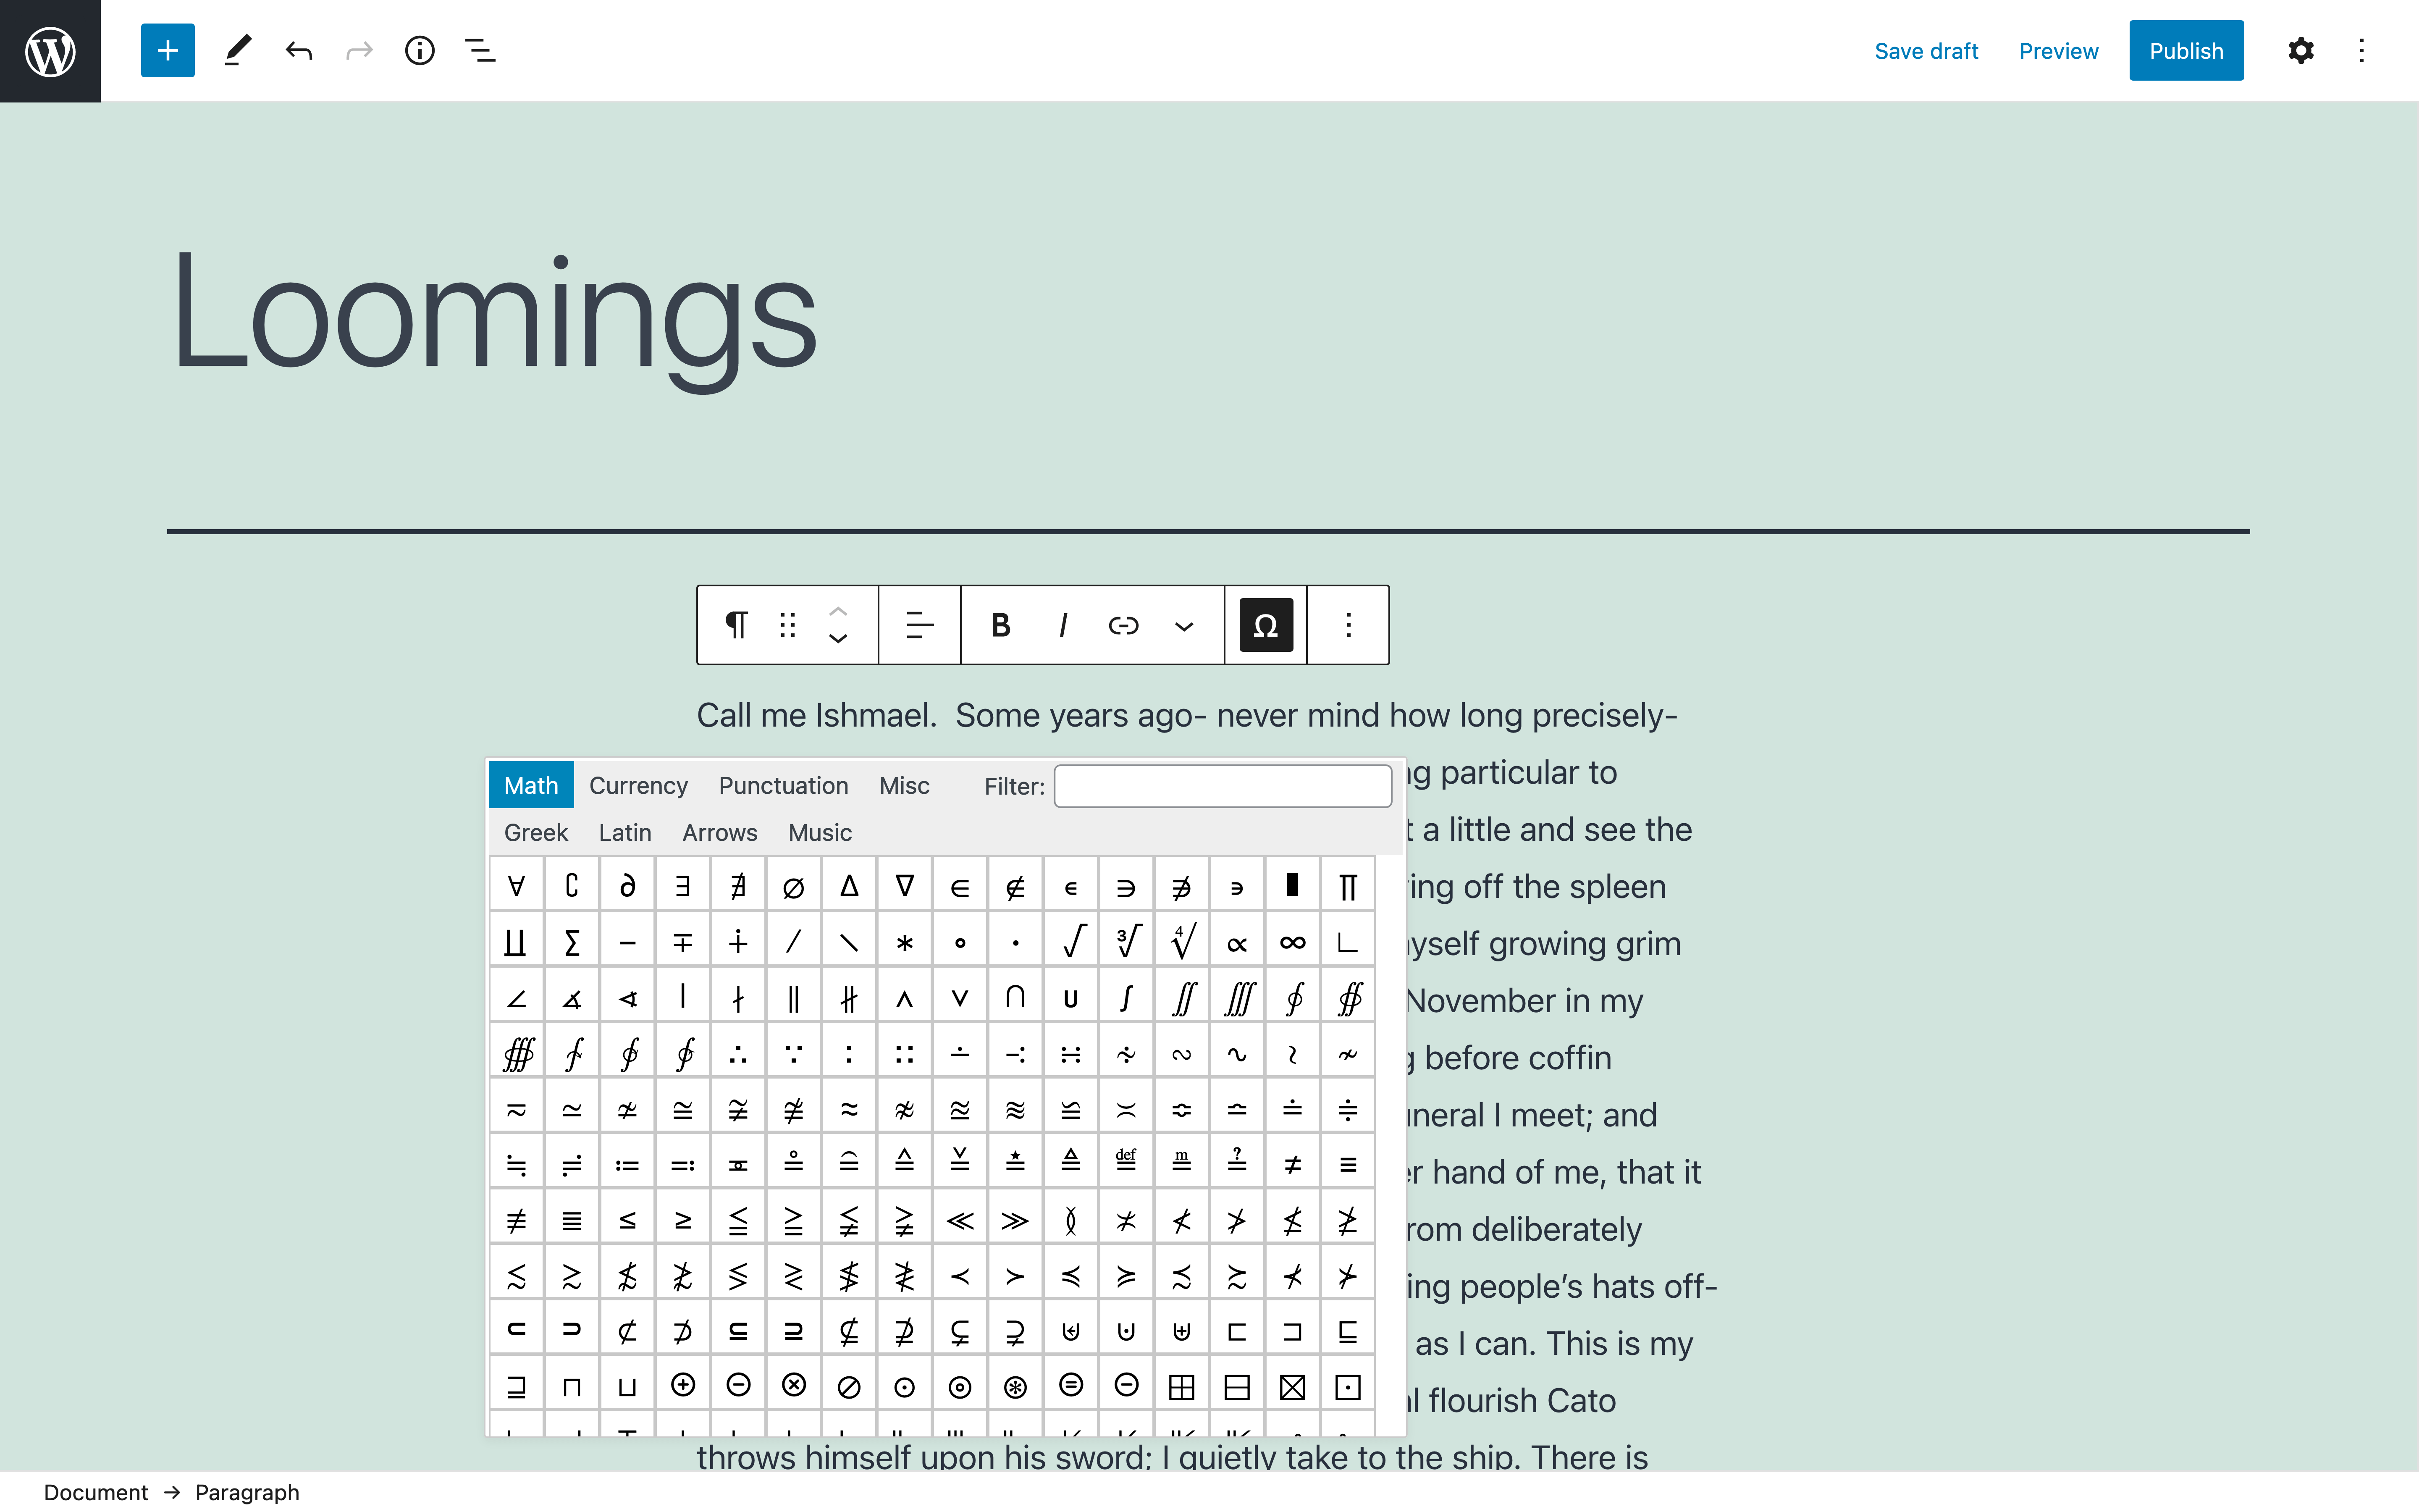Open the List View outline icon
Screen dimensions: 2419x1512
(x=480, y=50)
